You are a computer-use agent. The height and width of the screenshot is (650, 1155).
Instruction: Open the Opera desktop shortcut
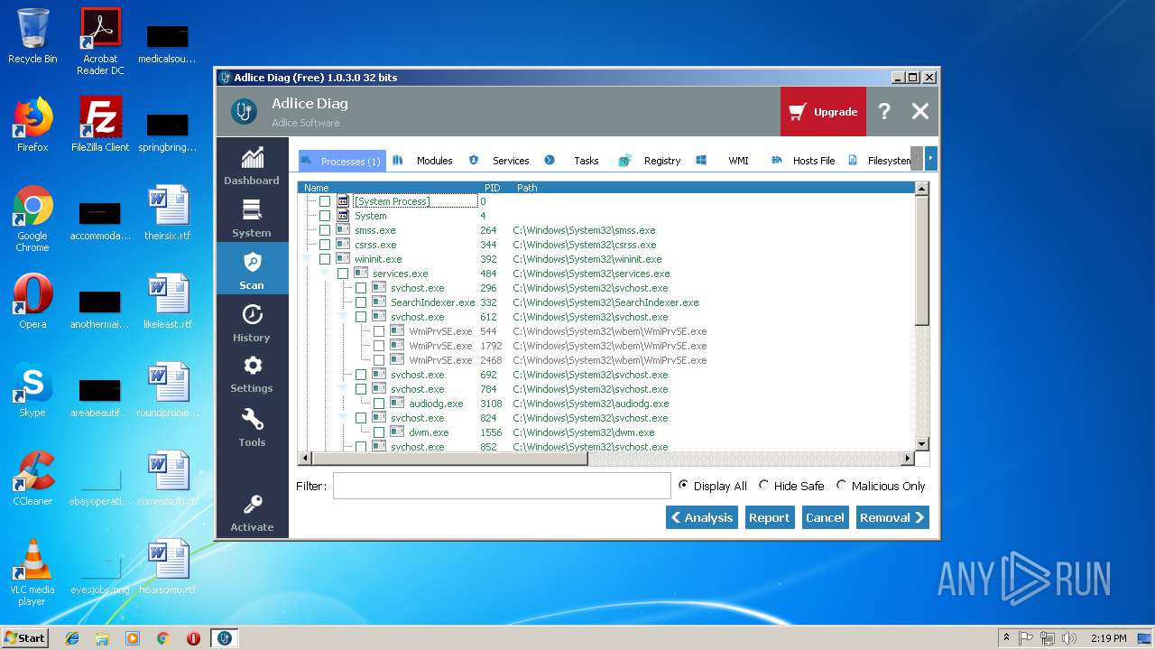(x=32, y=302)
